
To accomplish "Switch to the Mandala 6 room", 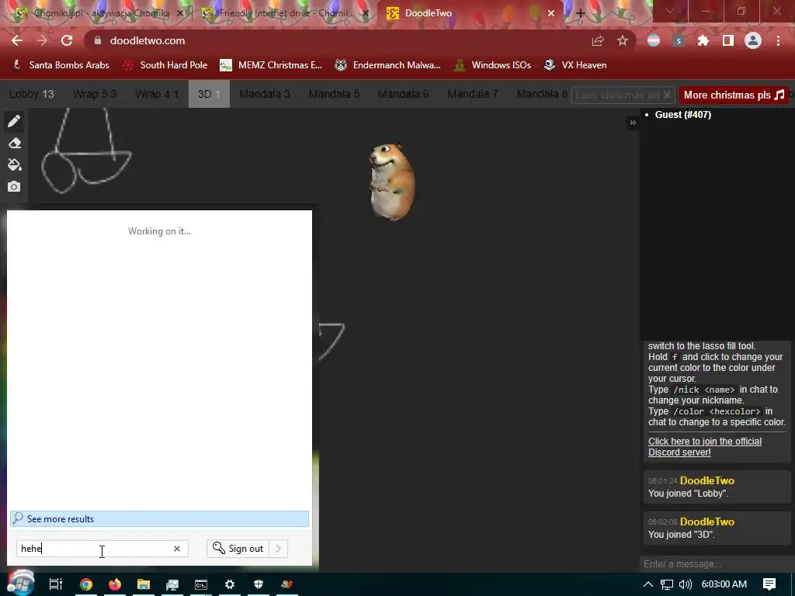I will click(x=403, y=94).
